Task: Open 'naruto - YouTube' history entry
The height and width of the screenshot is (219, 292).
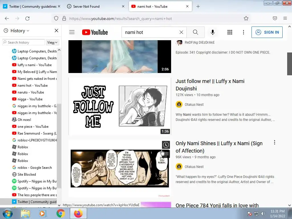Action: click(31, 92)
